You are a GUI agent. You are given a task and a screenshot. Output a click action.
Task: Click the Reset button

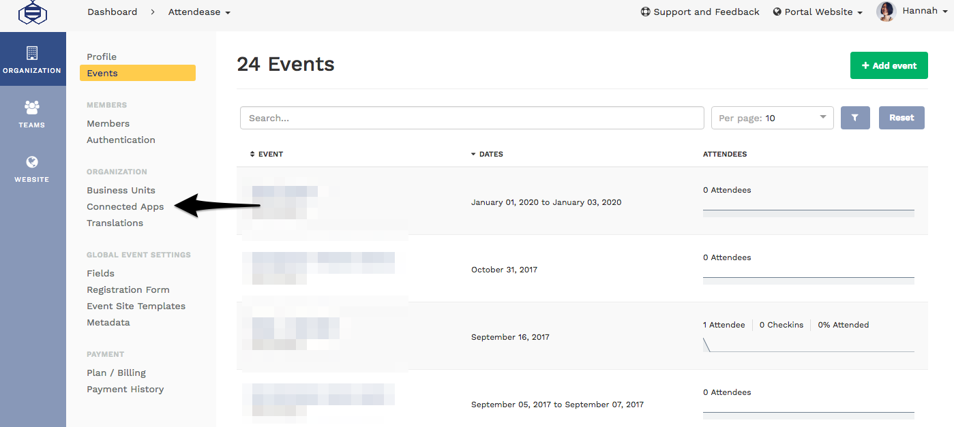click(x=901, y=117)
